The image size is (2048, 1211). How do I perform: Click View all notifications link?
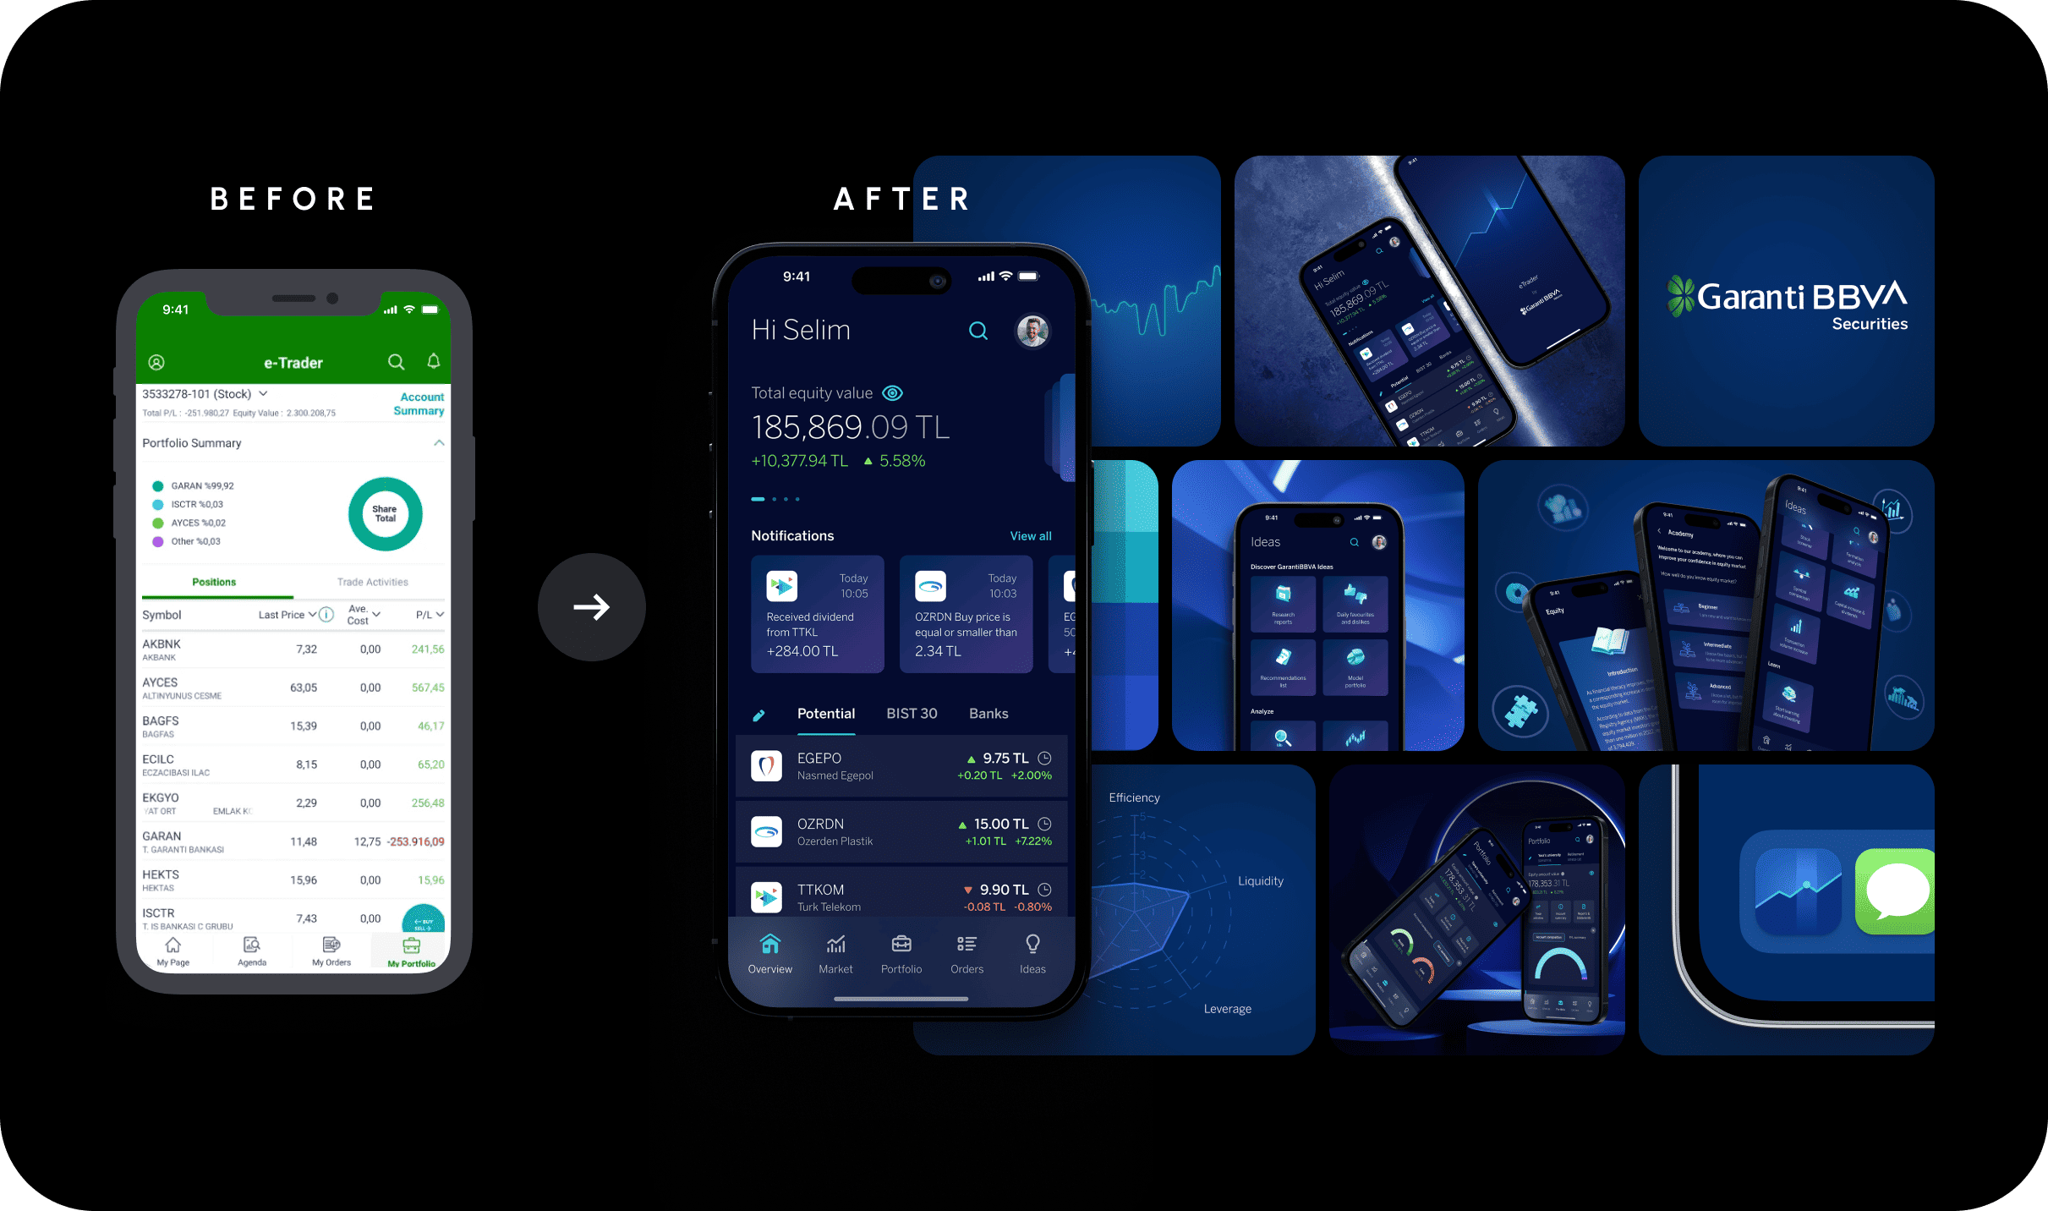[1032, 536]
